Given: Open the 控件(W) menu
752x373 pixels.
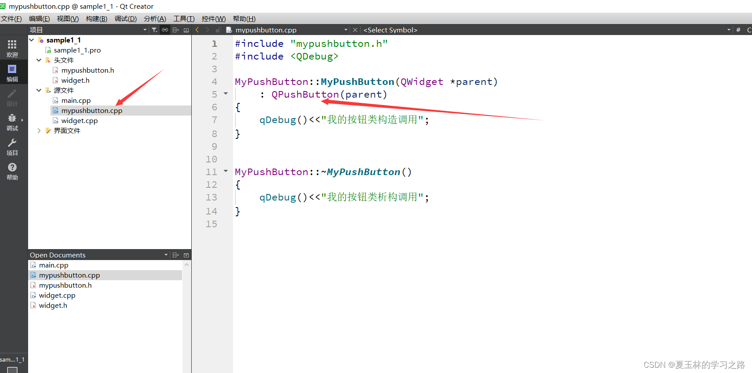Looking at the screenshot, I should (214, 18).
